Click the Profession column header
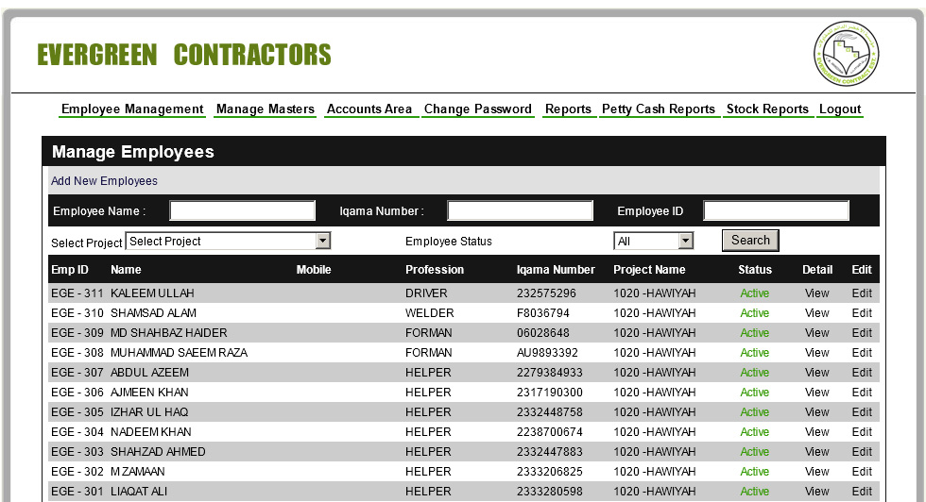926x502 pixels. tap(435, 270)
